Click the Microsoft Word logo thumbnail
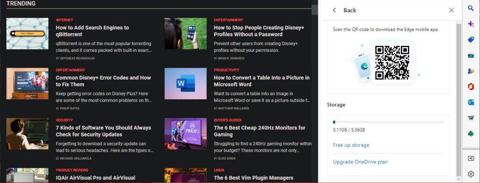Screen dimensions: 480x183 186,84
